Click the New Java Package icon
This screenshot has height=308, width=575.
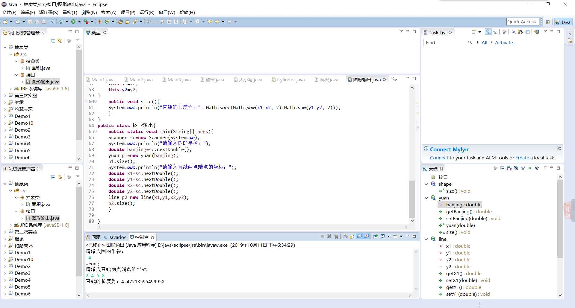100,22
